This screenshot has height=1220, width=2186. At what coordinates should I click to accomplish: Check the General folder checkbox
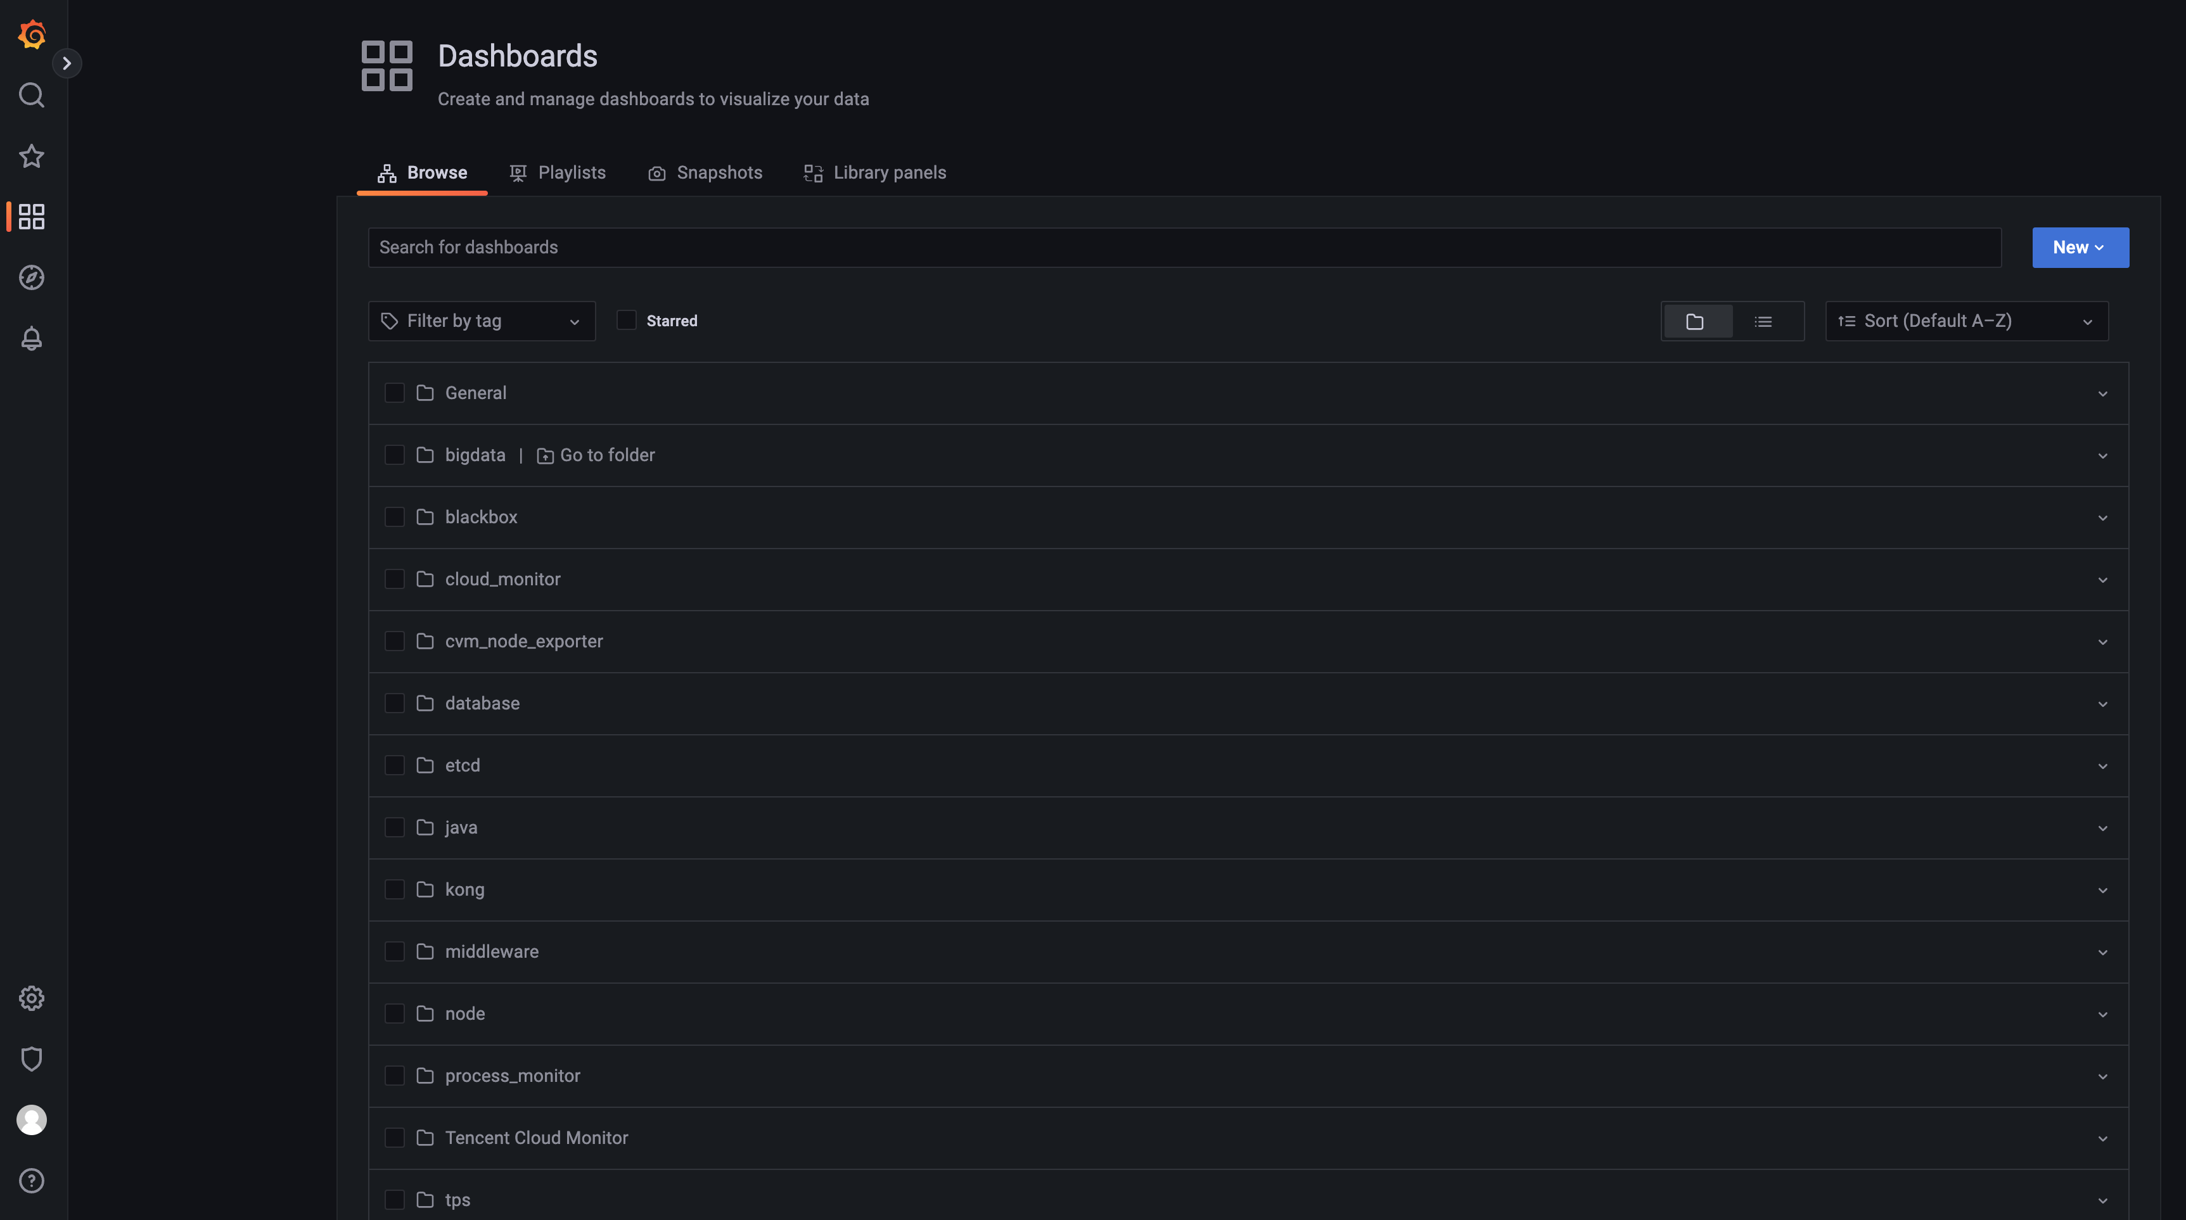[x=395, y=393]
